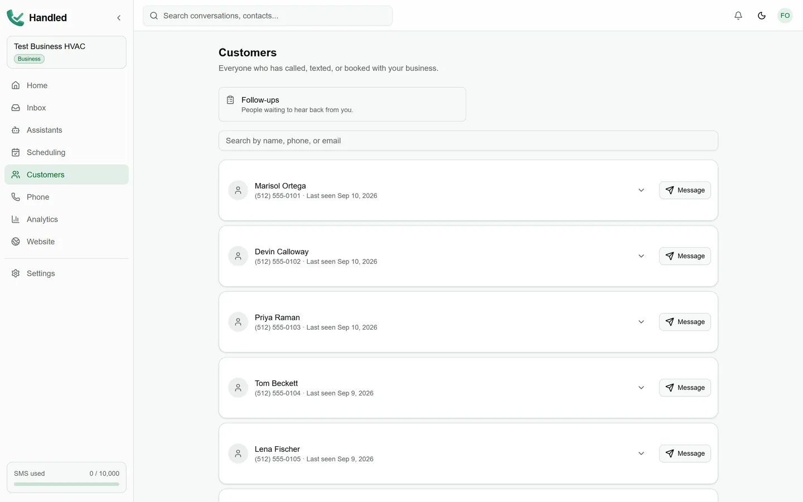The height and width of the screenshot is (502, 803).
Task: Click the search by name, phone, or email box
Action: (468, 141)
